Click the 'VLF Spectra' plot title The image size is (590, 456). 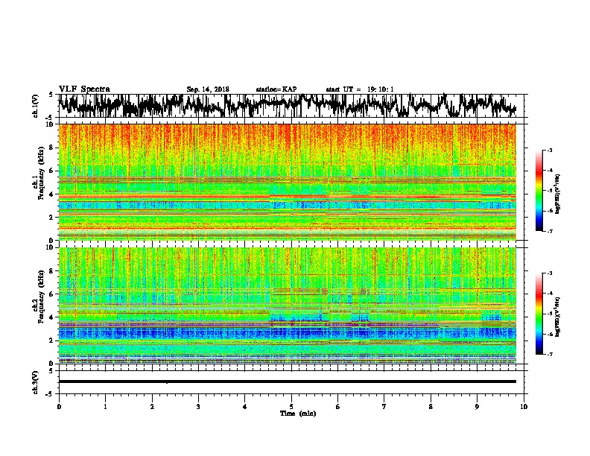point(84,89)
